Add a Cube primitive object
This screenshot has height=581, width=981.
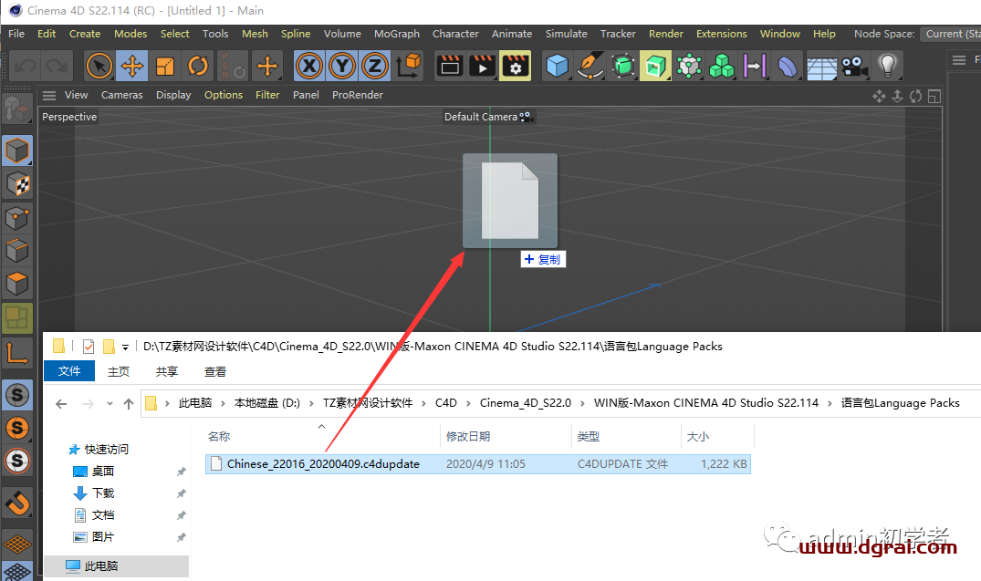pos(557,66)
